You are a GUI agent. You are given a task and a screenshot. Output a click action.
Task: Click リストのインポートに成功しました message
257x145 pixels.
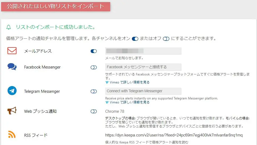pos(56,27)
